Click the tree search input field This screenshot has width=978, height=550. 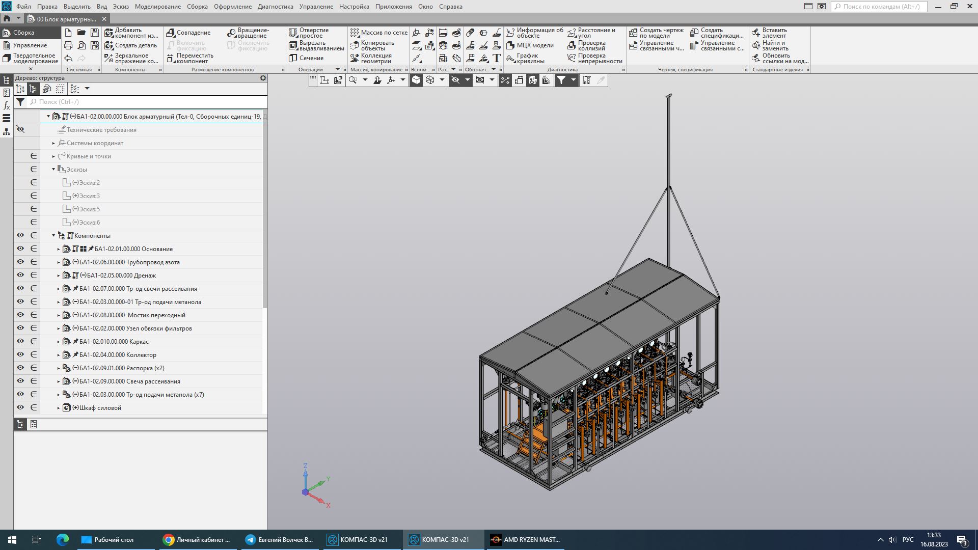click(x=148, y=102)
